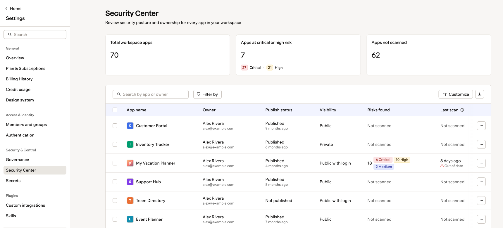Open Authentication settings

point(35,135)
